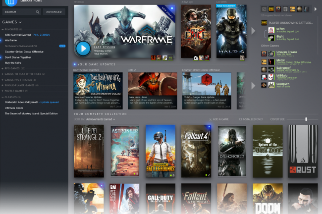Click the Tabletop Simulator icon beside bIGGaLo

pyautogui.click(x=264, y=77)
